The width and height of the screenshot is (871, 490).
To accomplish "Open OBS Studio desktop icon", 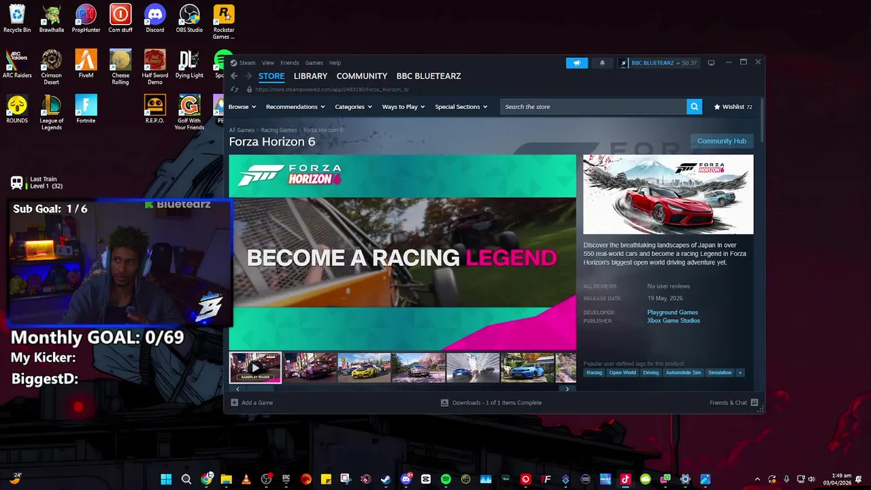I will click(x=189, y=18).
